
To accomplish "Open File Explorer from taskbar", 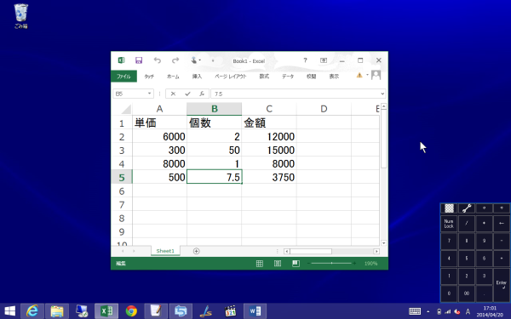I will [57, 311].
